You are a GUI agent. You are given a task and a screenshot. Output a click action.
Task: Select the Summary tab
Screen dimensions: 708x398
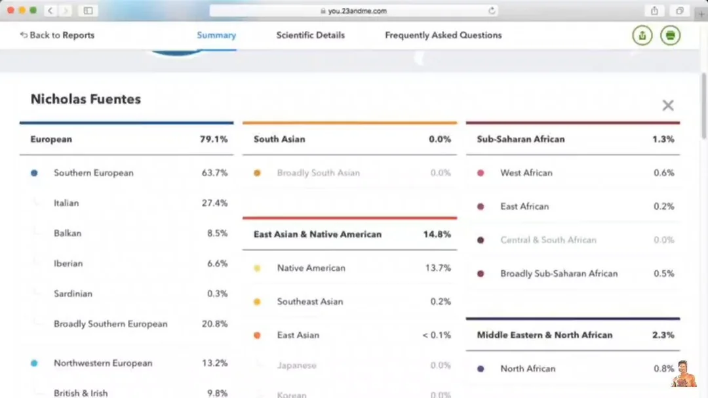(x=216, y=35)
